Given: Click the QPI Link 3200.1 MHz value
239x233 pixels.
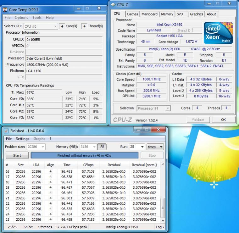Looking at the screenshot, I should tap(152, 96).
